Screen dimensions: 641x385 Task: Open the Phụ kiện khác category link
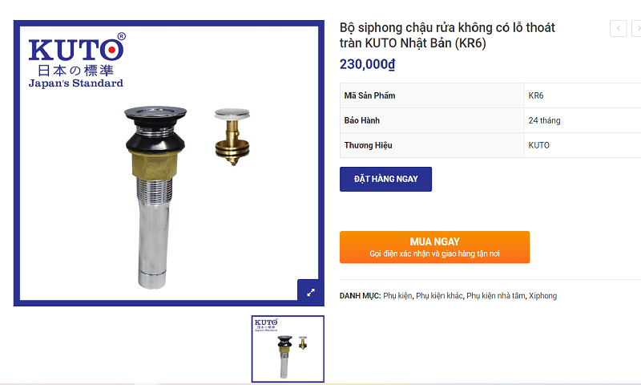click(x=439, y=296)
